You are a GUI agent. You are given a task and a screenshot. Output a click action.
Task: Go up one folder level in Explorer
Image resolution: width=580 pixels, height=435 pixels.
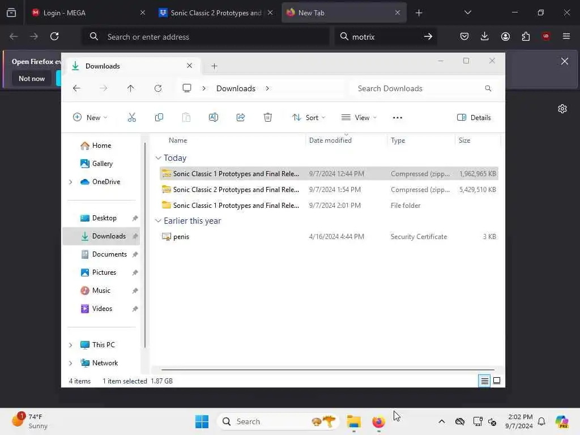click(131, 88)
